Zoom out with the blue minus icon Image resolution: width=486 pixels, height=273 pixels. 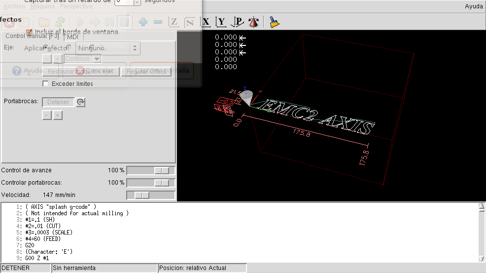[x=158, y=22]
